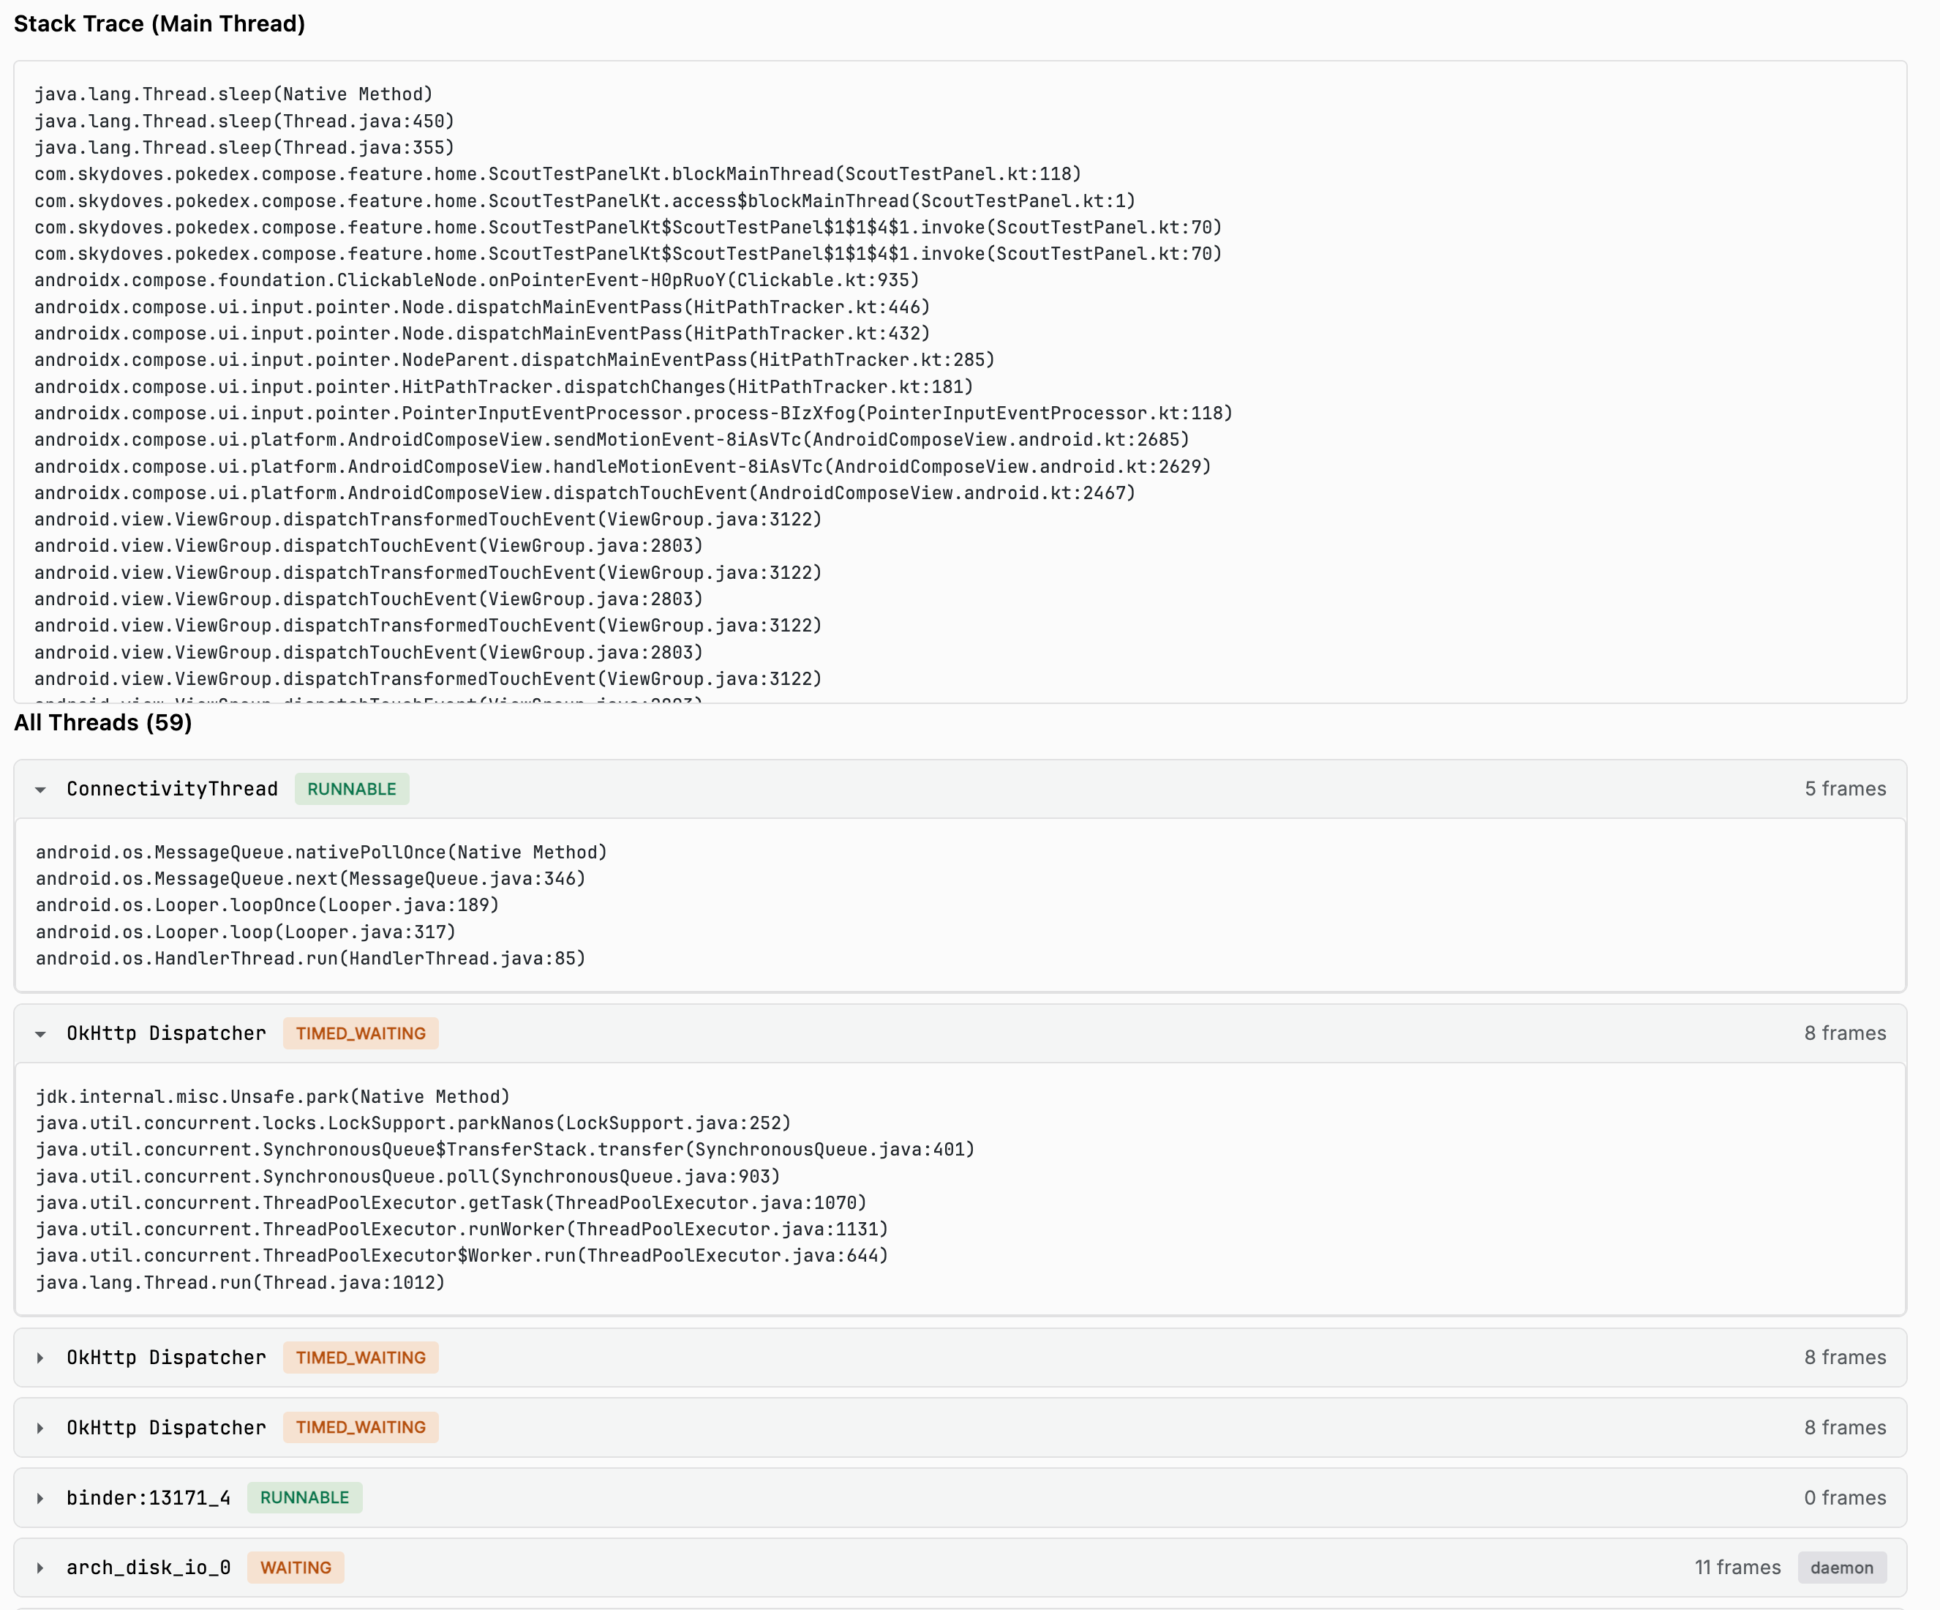Click the HandlerThread.run(HandlerThread.java:85) line
Screen dimensions: 1940x1610
coord(310,959)
